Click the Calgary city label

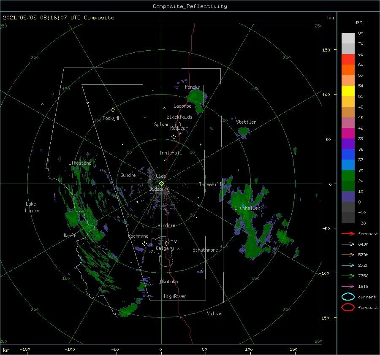165,248
